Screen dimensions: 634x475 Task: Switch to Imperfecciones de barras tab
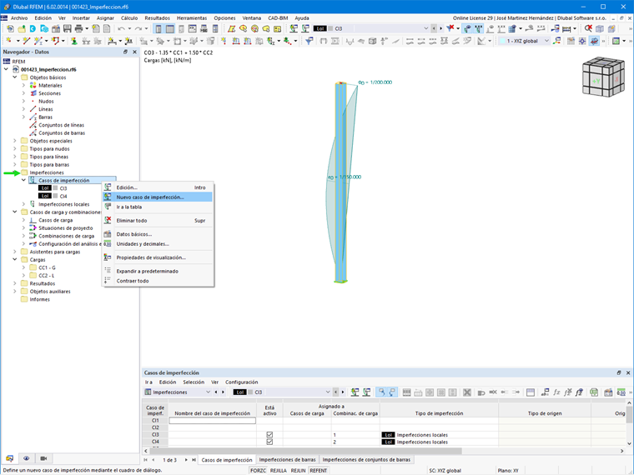(288, 460)
